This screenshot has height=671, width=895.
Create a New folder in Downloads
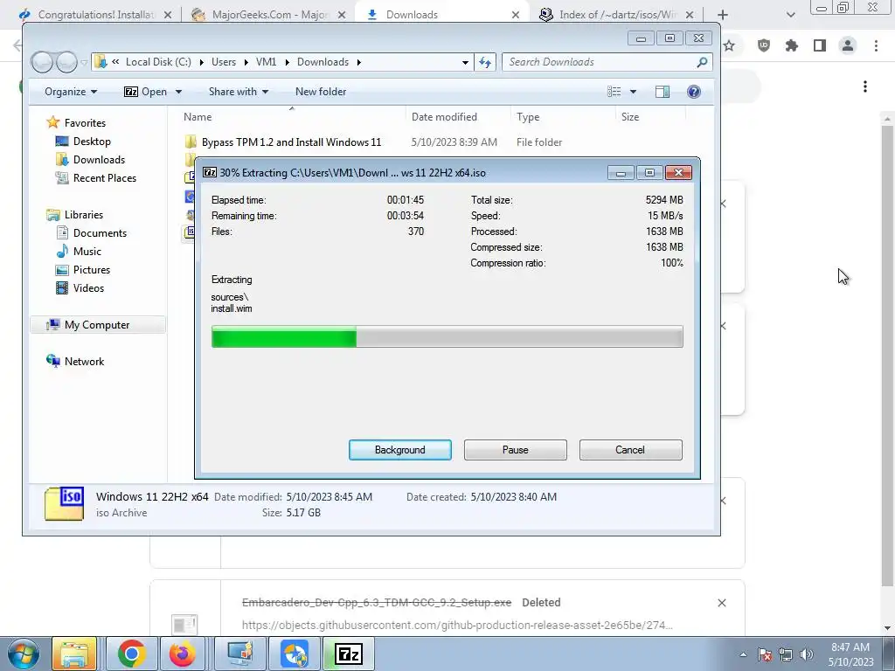pyautogui.click(x=321, y=92)
